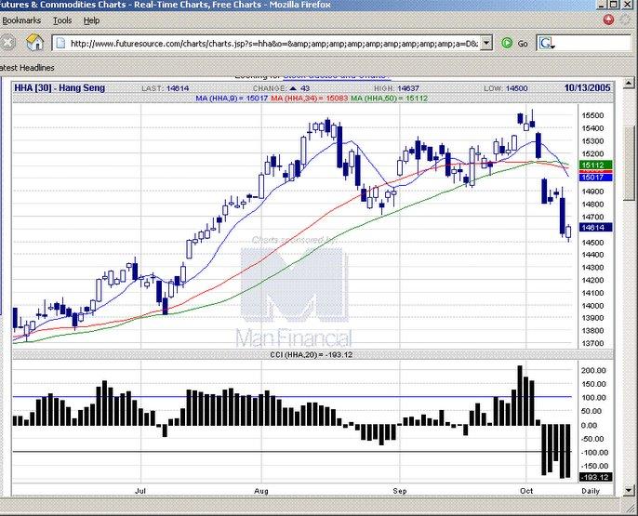Click into the Google search box
The image size is (638, 516).
pyautogui.click(x=593, y=43)
